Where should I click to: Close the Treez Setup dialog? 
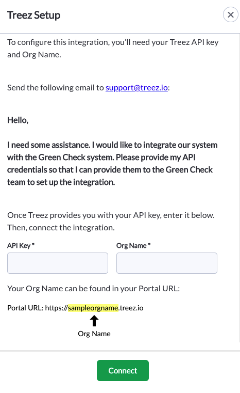point(231,15)
